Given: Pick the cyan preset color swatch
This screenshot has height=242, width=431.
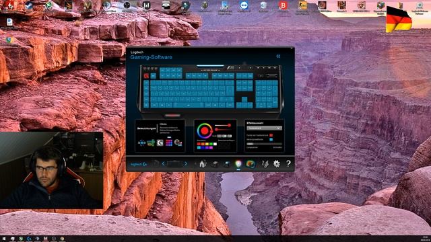Looking at the screenshot, I should 199,148.
